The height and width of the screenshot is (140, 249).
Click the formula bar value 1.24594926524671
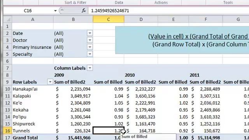pos(110,11)
